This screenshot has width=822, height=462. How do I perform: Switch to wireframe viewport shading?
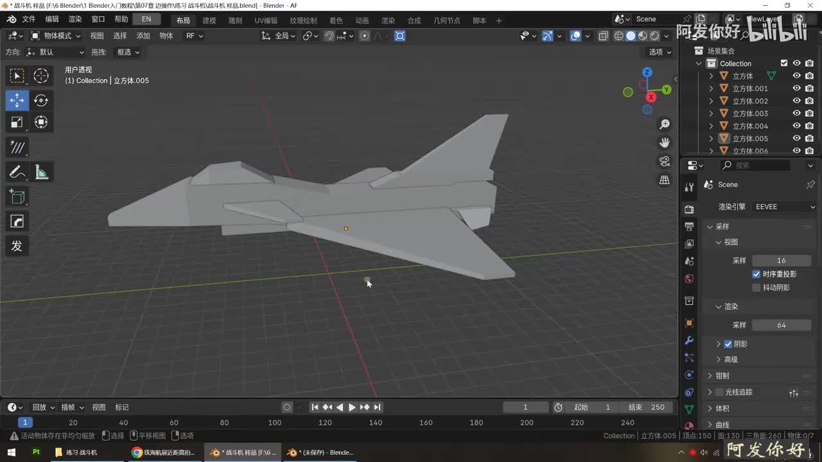pos(619,36)
